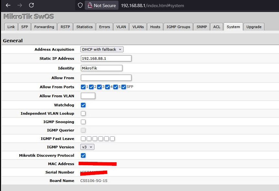Select the VLANs tab
279x191 pixels.
tap(138, 27)
